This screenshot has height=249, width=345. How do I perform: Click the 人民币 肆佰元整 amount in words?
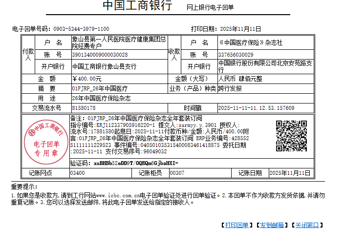(x=240, y=79)
